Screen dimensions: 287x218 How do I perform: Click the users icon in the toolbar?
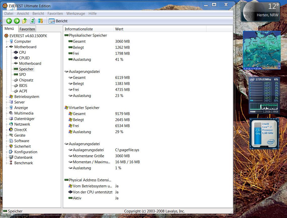coord(40,21)
